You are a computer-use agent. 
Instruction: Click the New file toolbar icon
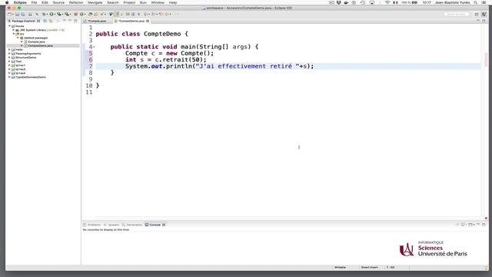coord(9,14)
